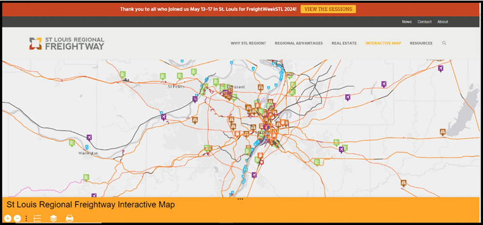Click the View the Sessions button
Screen dimensions: 483x225
point(328,9)
